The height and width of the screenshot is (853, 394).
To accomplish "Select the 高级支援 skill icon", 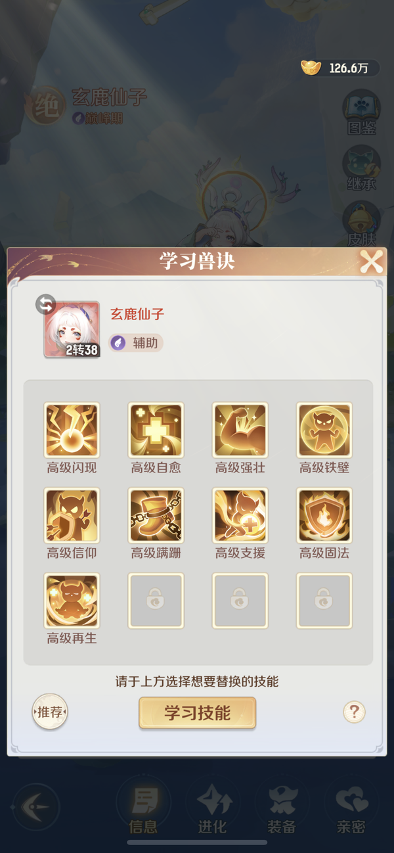I will 240,516.
